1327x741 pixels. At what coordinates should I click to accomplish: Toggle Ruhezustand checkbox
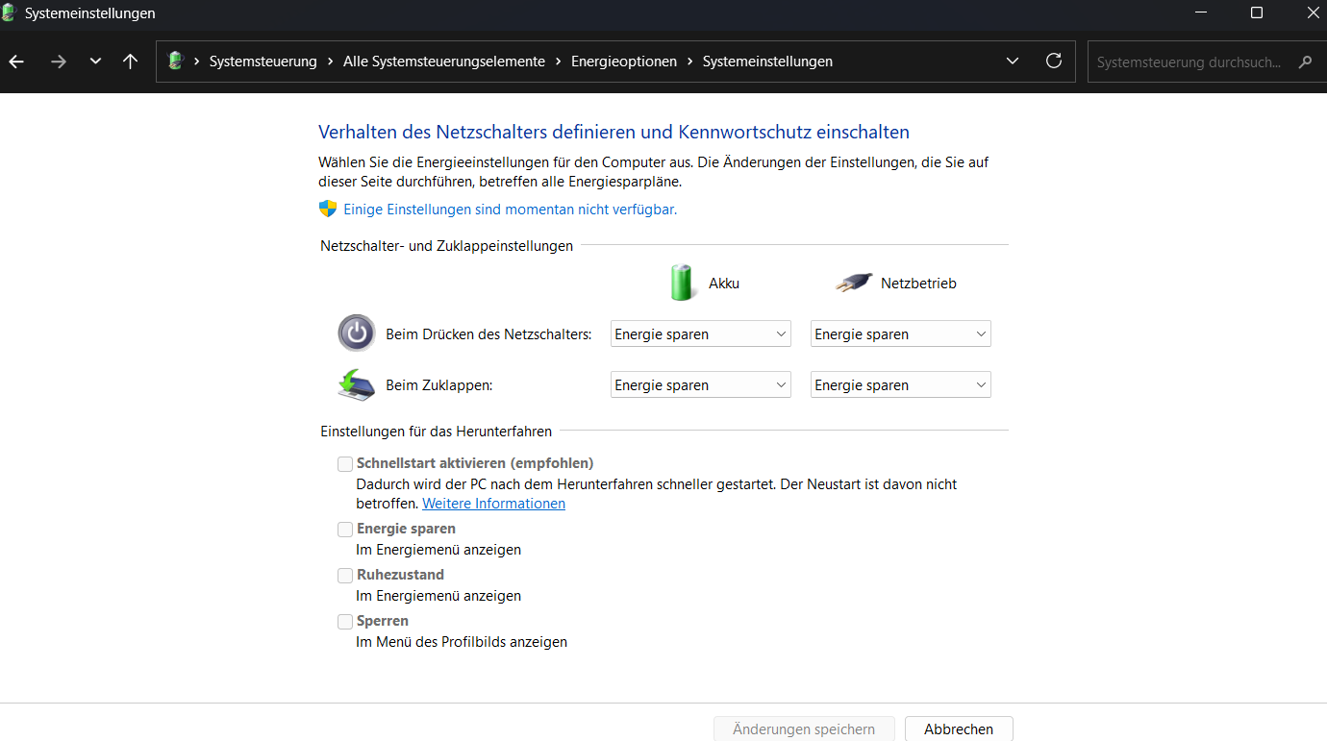tap(345, 576)
